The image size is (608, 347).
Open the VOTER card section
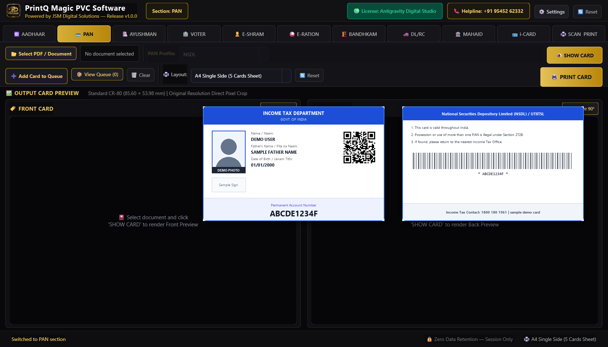(194, 34)
